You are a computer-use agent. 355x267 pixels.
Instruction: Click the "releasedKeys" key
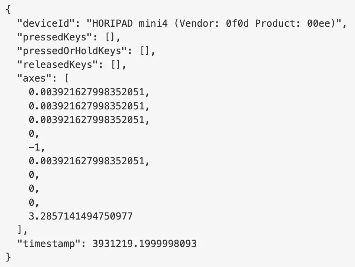click(x=57, y=65)
